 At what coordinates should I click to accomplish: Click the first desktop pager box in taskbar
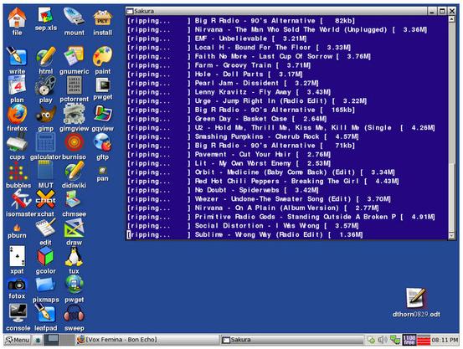[x=52, y=340]
